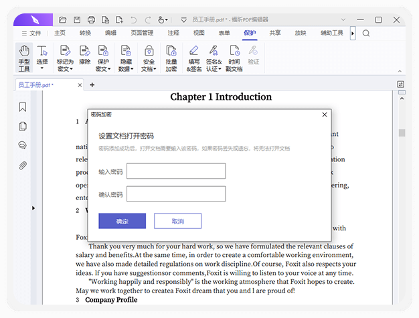
Task: Click the 擦除 whiteout tool
Action: pos(85,55)
